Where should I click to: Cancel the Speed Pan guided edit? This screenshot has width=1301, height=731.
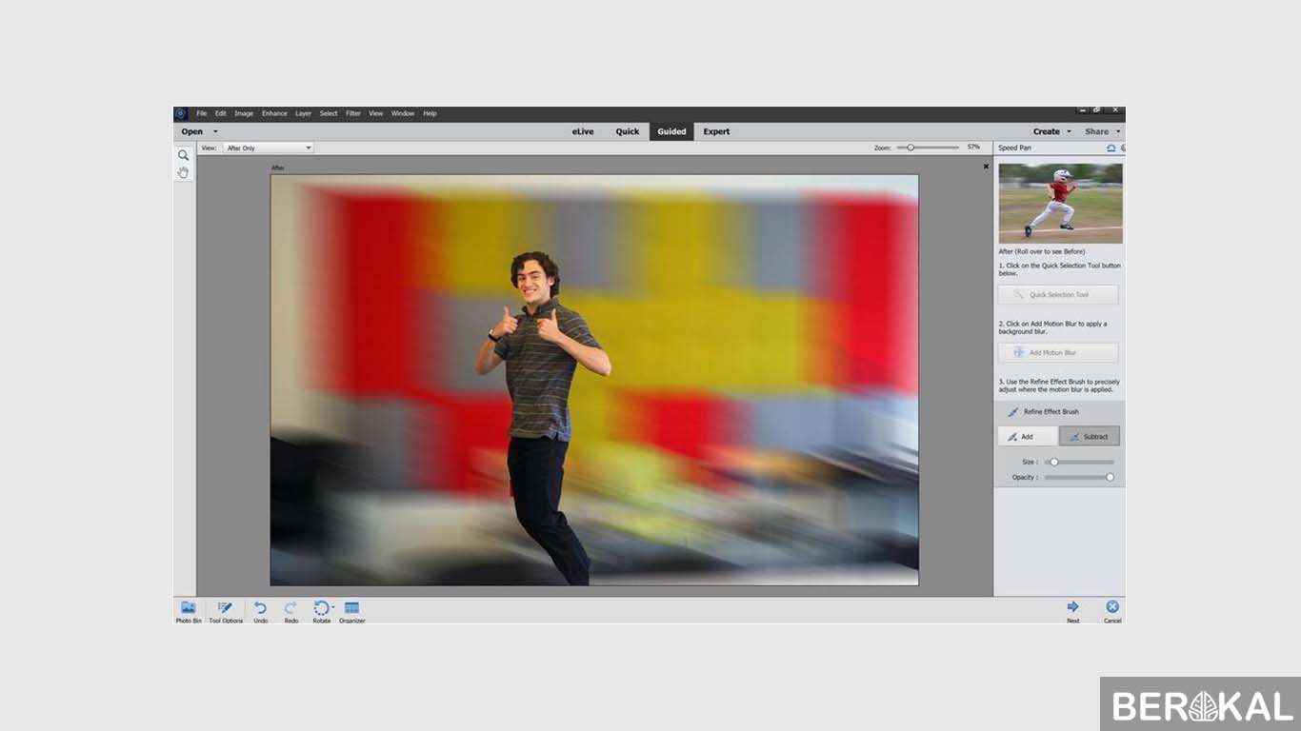click(1111, 609)
